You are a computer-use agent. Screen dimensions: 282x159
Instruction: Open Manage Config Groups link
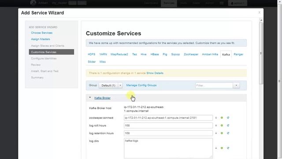pyautogui.click(x=141, y=85)
